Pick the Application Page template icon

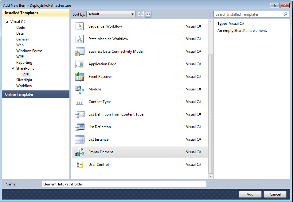80,64
